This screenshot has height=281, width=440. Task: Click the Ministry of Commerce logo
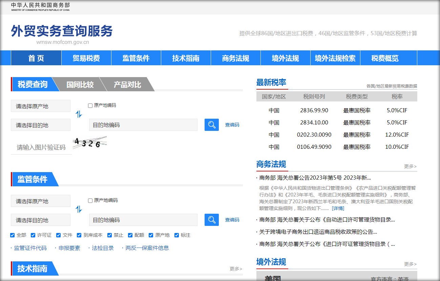click(40, 6)
